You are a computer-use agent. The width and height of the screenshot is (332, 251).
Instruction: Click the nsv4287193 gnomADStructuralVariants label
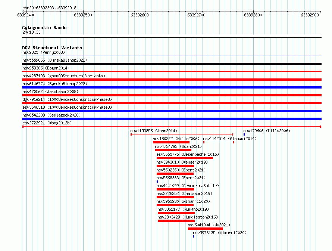(x=64, y=76)
